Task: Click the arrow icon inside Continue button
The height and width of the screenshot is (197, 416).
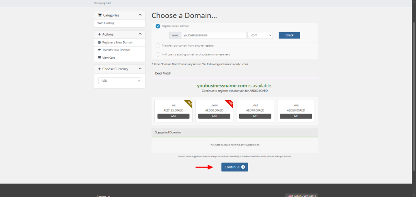Action: click(243, 167)
